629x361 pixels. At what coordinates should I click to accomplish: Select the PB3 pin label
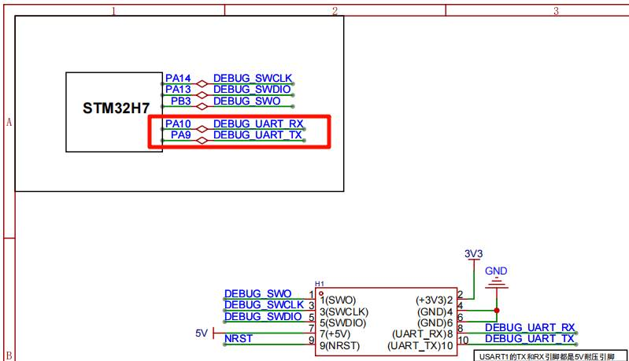[181, 101]
